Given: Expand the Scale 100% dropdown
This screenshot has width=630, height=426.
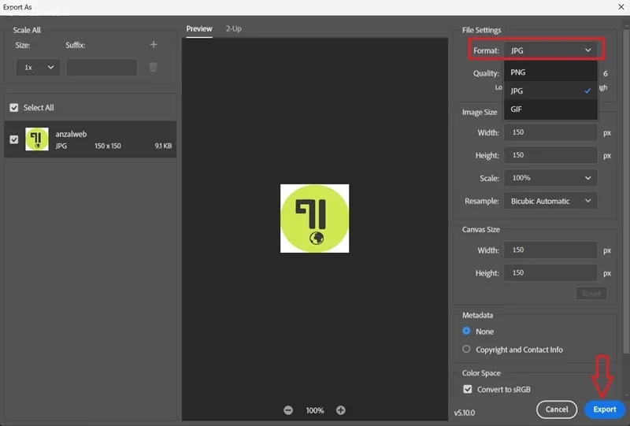Looking at the screenshot, I should pos(550,178).
